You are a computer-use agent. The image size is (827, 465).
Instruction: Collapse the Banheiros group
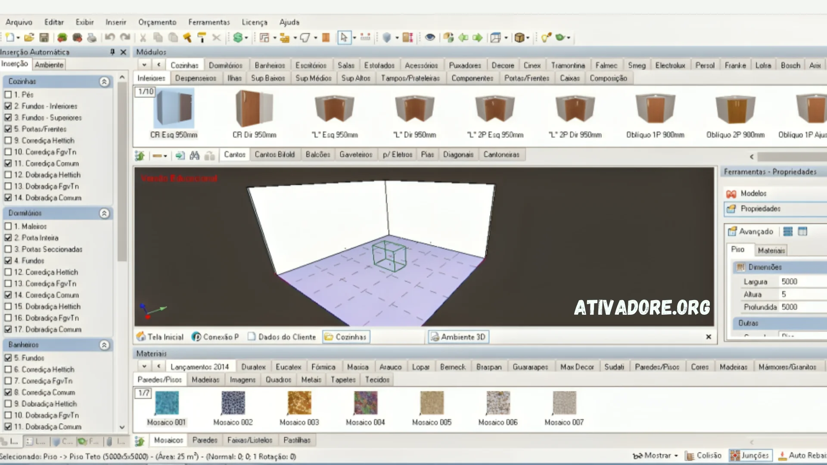pyautogui.click(x=104, y=345)
